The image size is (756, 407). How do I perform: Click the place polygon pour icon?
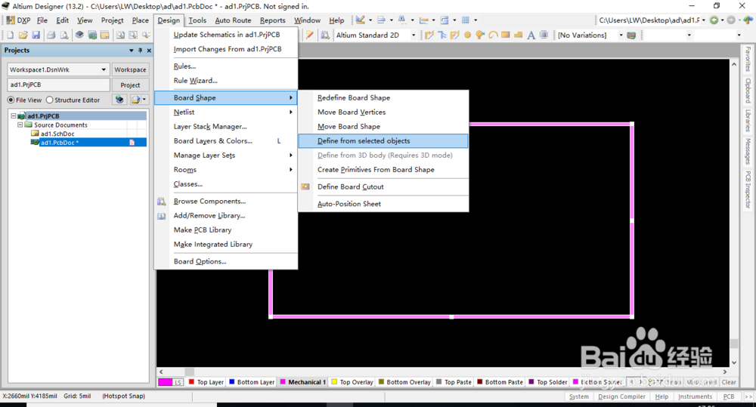point(519,35)
